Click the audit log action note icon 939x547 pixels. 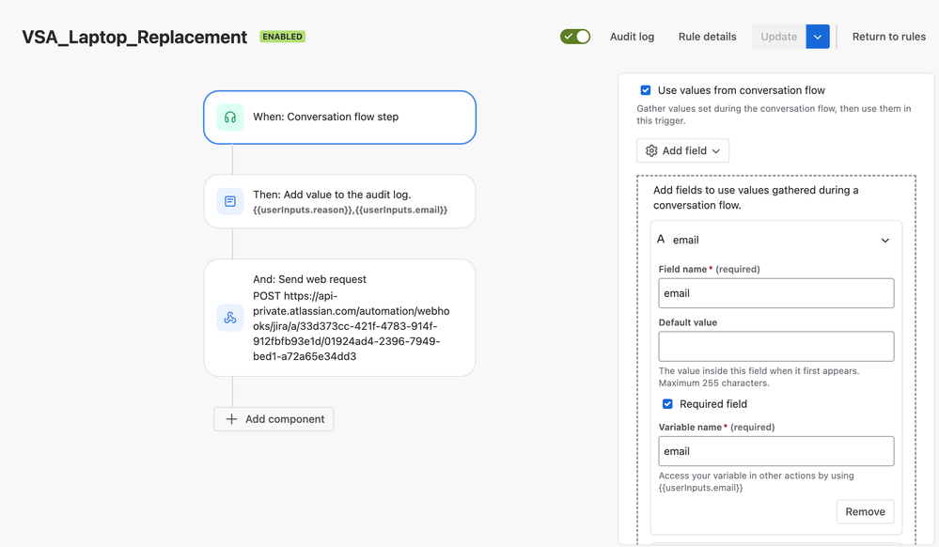coord(230,201)
